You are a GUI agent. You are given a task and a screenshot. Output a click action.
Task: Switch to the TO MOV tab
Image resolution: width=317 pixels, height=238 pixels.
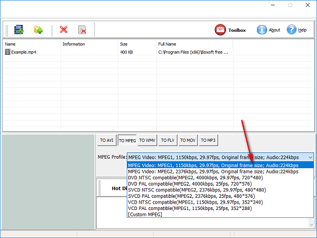[188, 140]
